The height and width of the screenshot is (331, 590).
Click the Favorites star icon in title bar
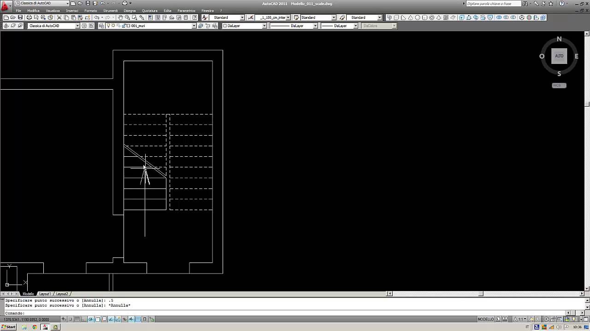tap(551, 4)
